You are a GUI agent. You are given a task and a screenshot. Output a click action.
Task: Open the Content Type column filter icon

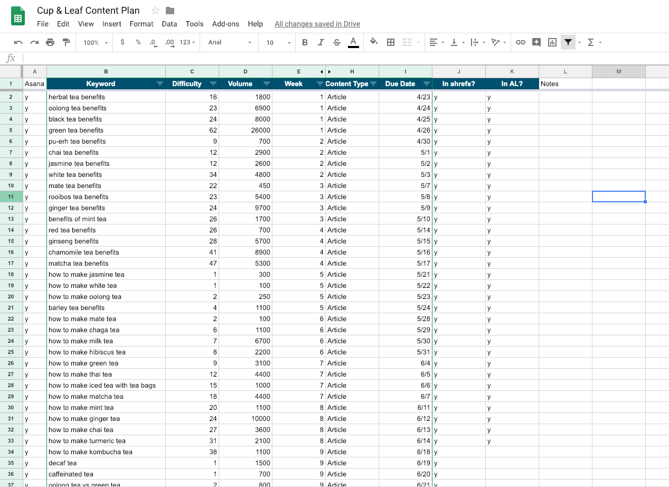373,84
